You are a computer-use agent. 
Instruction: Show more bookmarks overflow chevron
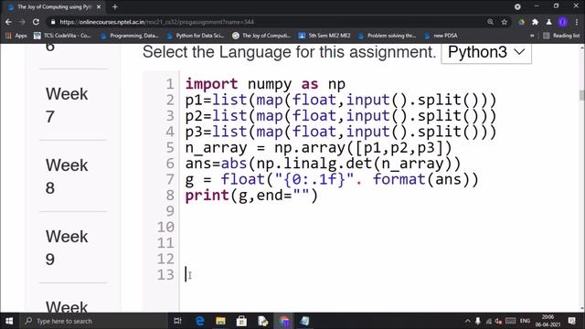tap(532, 36)
